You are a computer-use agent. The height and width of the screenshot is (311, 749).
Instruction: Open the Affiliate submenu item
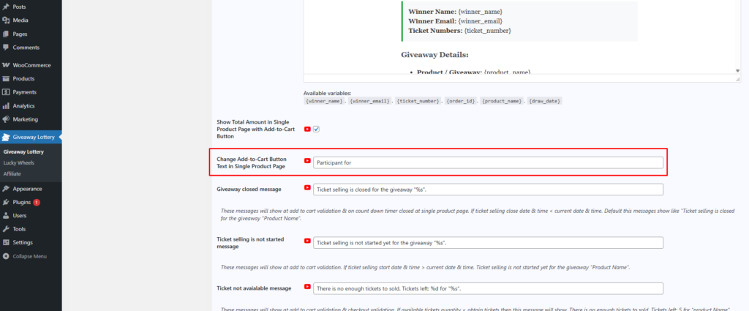[x=12, y=173]
